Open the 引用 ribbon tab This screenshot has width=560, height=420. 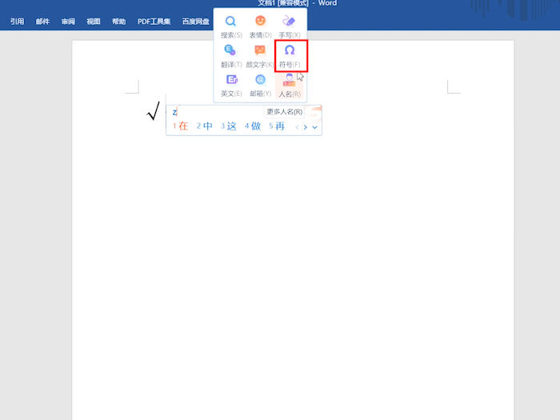pyautogui.click(x=17, y=22)
